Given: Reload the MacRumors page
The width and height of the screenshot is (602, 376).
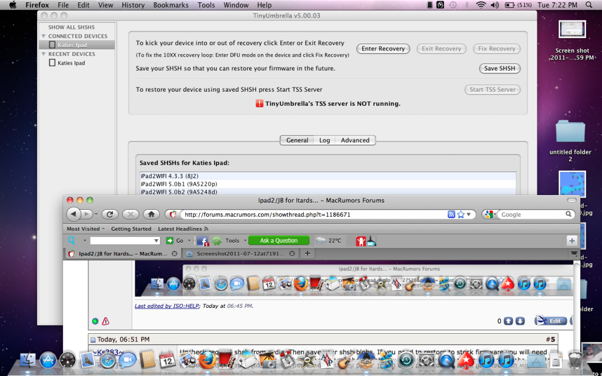Looking at the screenshot, I should click(x=110, y=214).
